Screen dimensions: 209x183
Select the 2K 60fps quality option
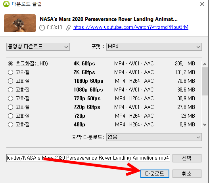(x=11, y=72)
